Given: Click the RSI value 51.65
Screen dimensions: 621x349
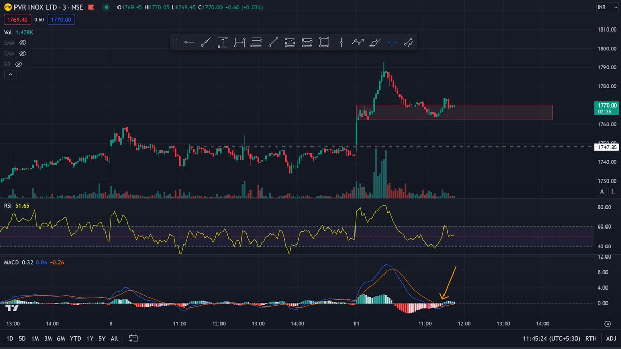Looking at the screenshot, I should [x=23, y=206].
